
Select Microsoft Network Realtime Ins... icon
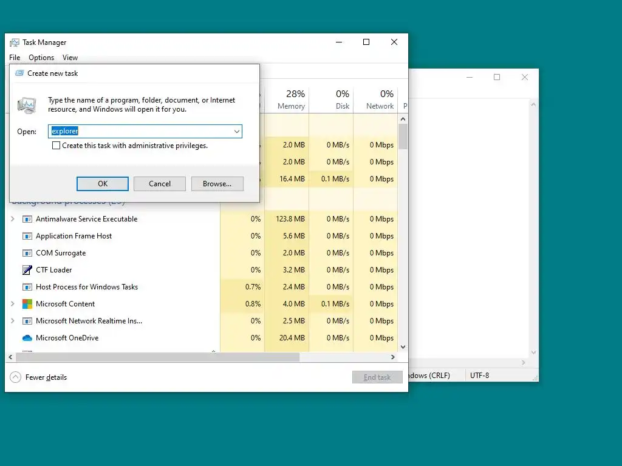27,321
